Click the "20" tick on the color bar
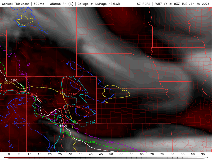This screenshot has width=212, height=159. click(50, 154)
